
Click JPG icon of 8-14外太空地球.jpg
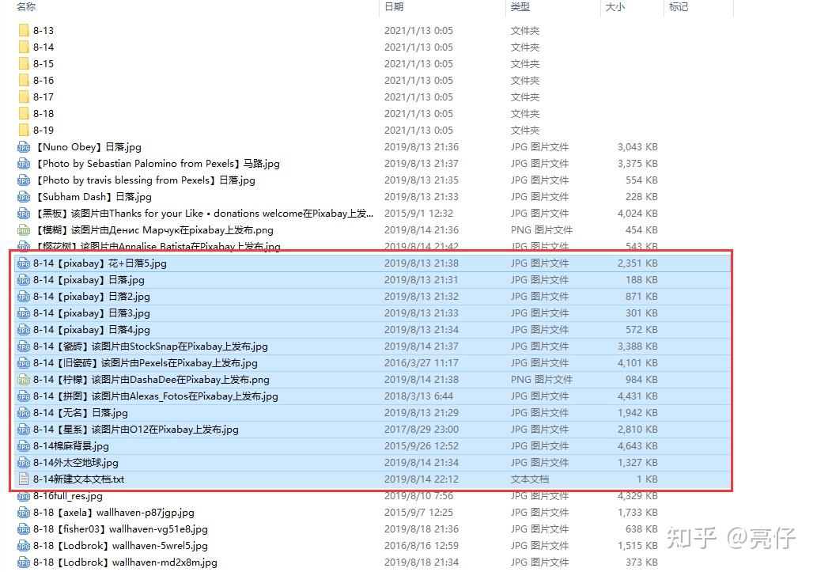pyautogui.click(x=24, y=462)
